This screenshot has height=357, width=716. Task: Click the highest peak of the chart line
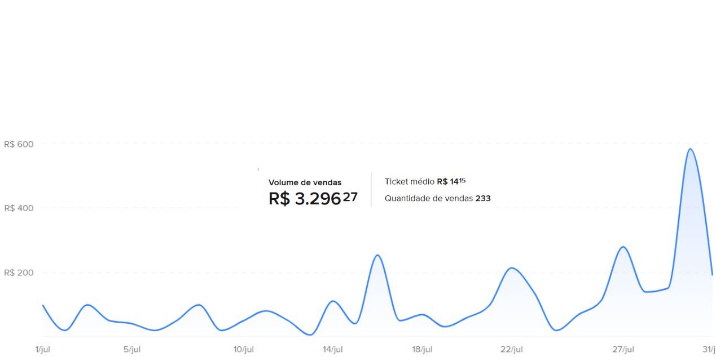point(689,149)
